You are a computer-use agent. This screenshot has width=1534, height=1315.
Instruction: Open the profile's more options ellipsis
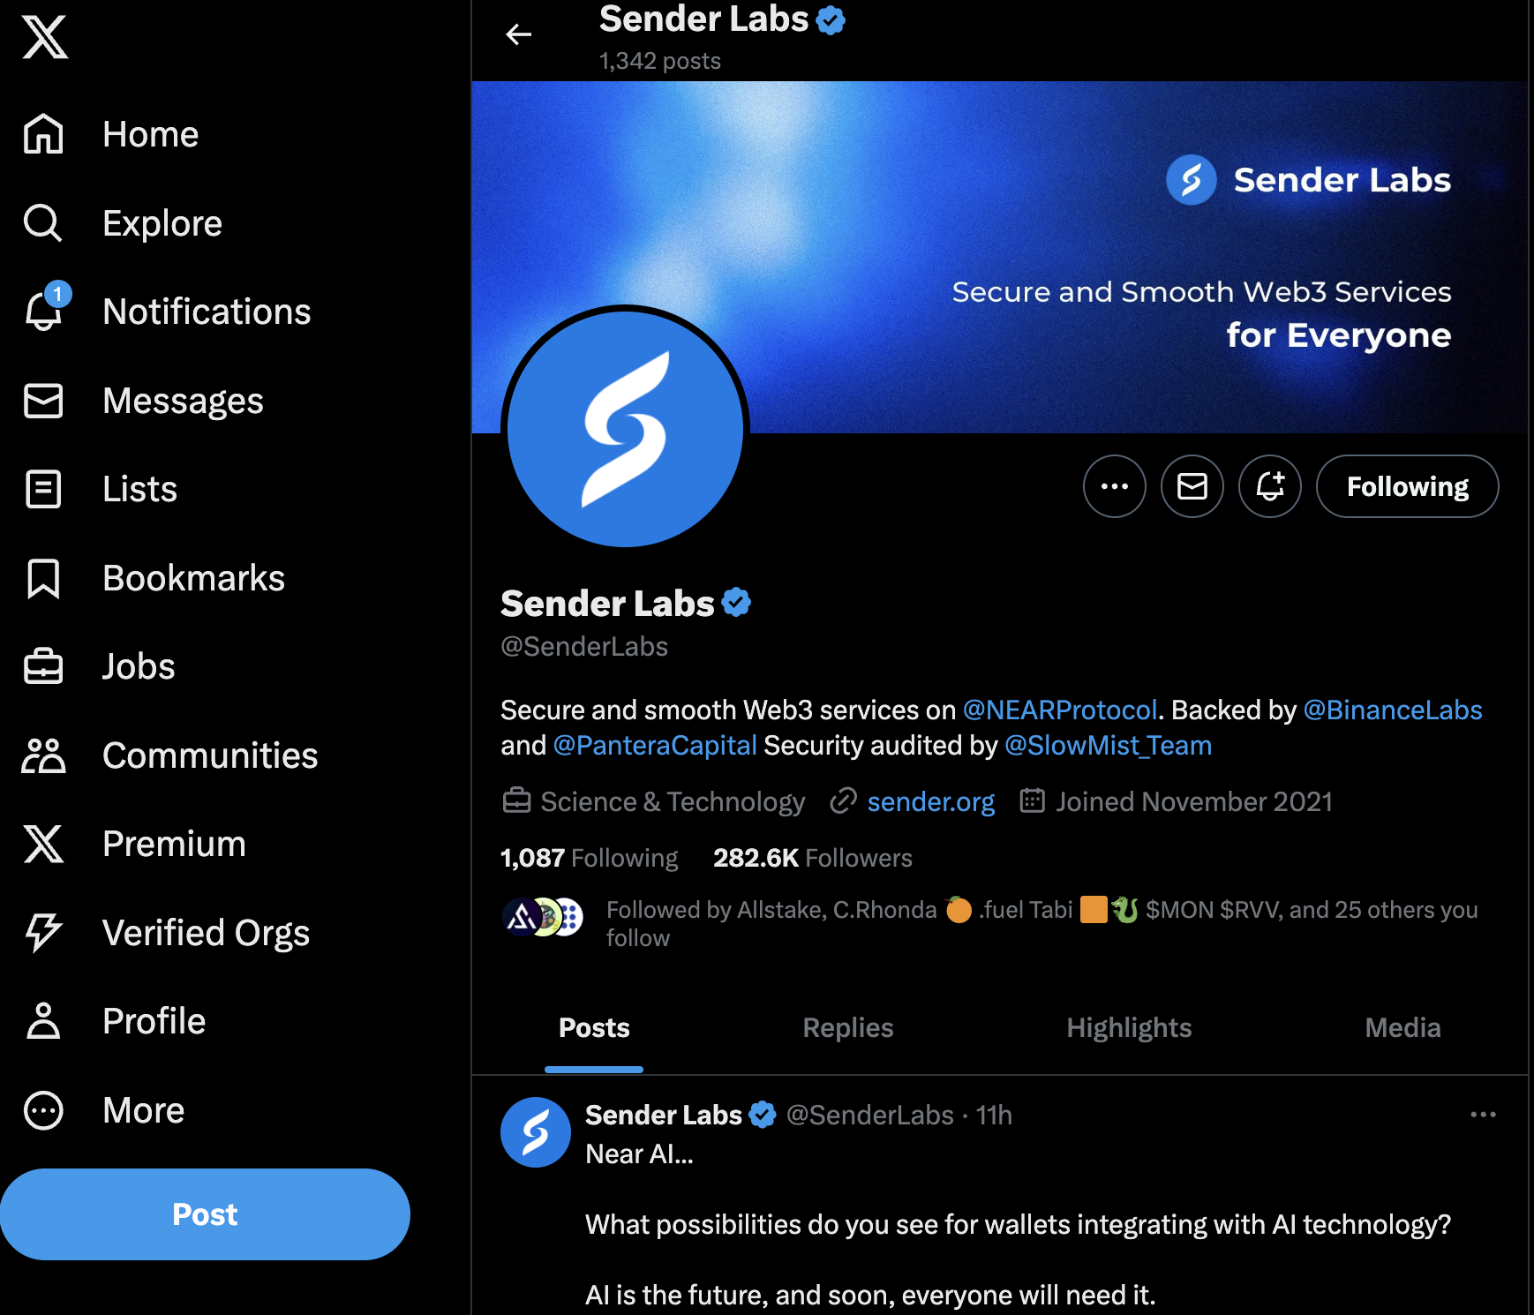(x=1115, y=486)
